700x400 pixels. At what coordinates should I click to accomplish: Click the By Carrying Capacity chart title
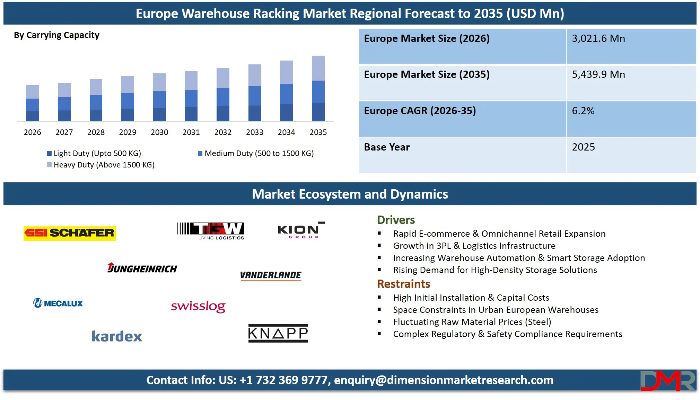coord(56,35)
